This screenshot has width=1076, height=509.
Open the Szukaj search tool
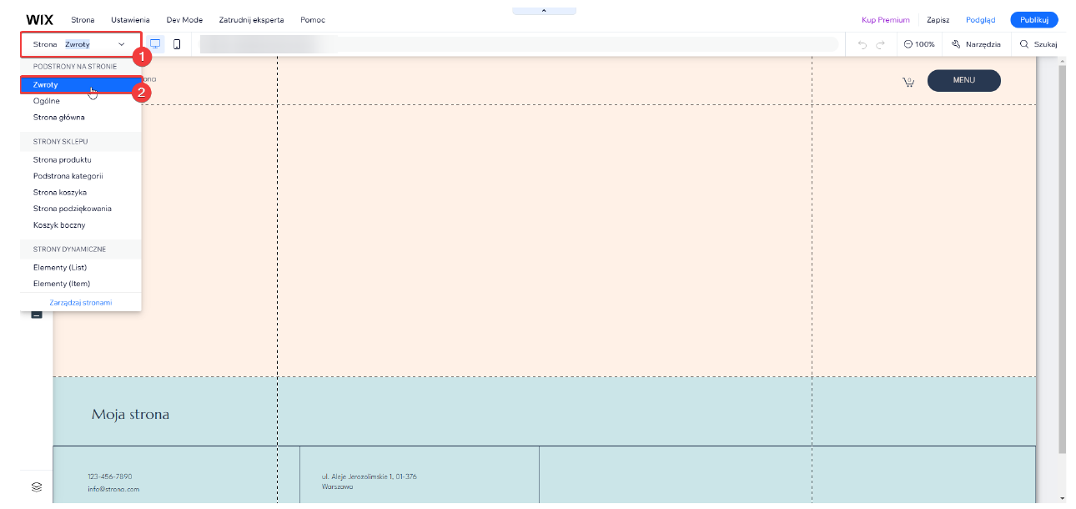[x=1038, y=44]
